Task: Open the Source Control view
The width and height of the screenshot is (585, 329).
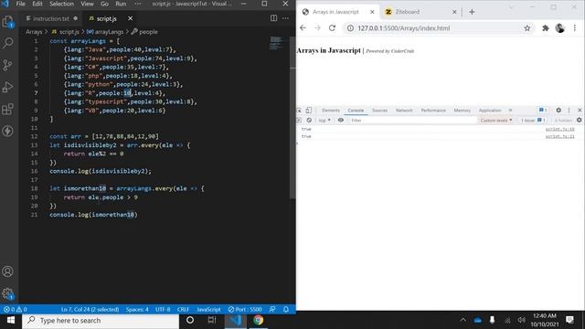Action: (x=8, y=65)
